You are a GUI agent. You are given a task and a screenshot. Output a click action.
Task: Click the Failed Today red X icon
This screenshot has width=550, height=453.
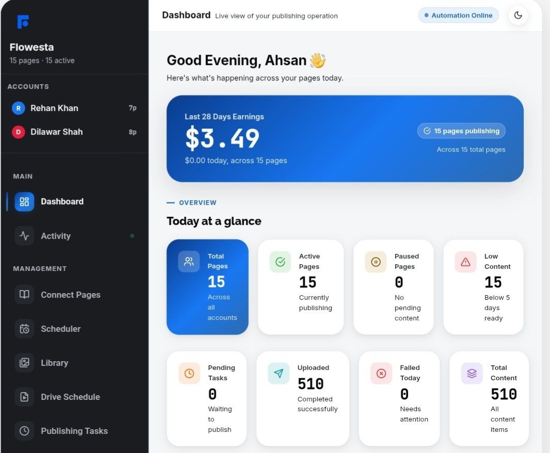coord(381,374)
